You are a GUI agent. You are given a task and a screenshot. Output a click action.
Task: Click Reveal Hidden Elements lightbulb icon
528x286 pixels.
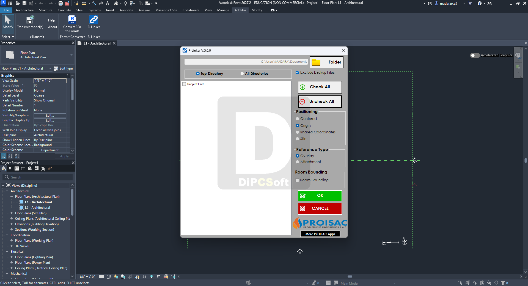(x=152, y=277)
